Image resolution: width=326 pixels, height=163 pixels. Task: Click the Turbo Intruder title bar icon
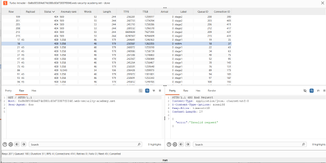[4, 3]
